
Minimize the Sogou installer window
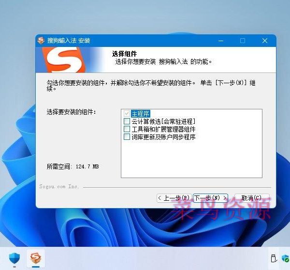[x=221, y=41]
